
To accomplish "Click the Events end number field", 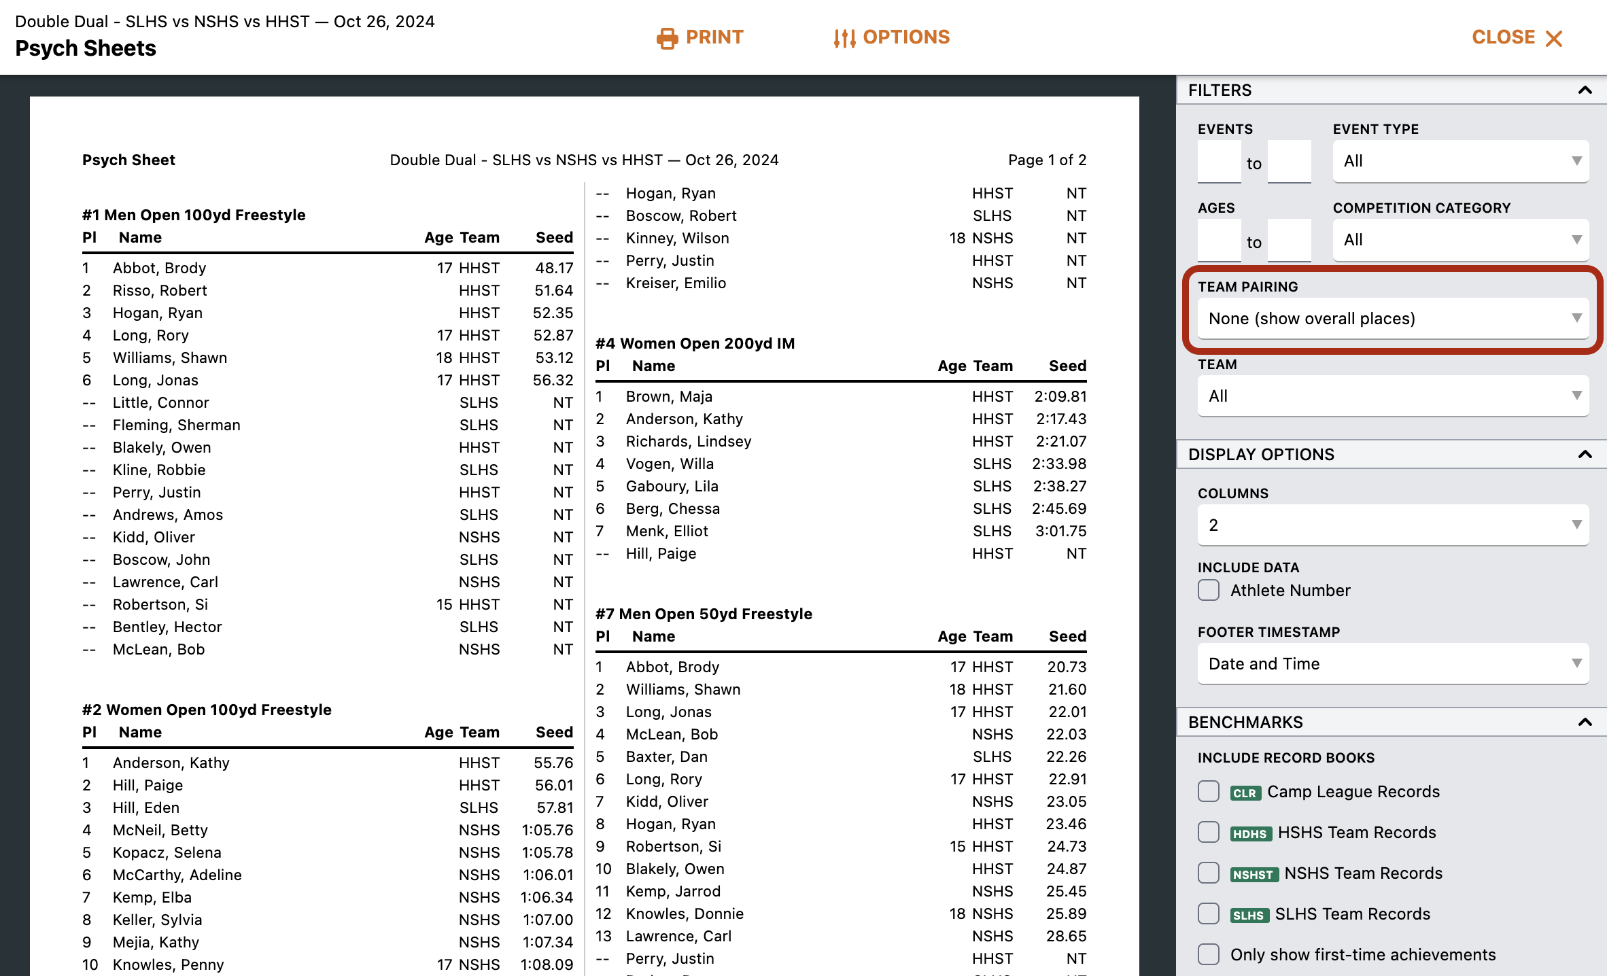I will coord(1290,162).
